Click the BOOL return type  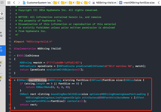[21, 56]
